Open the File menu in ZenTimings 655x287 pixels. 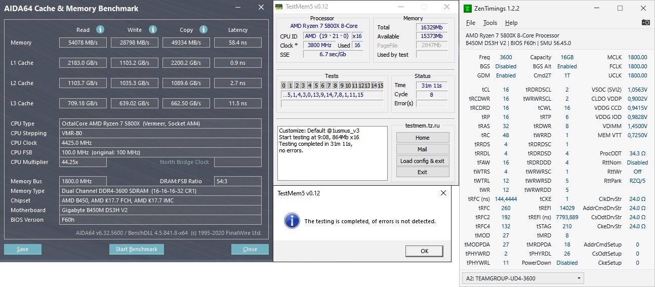[471, 23]
